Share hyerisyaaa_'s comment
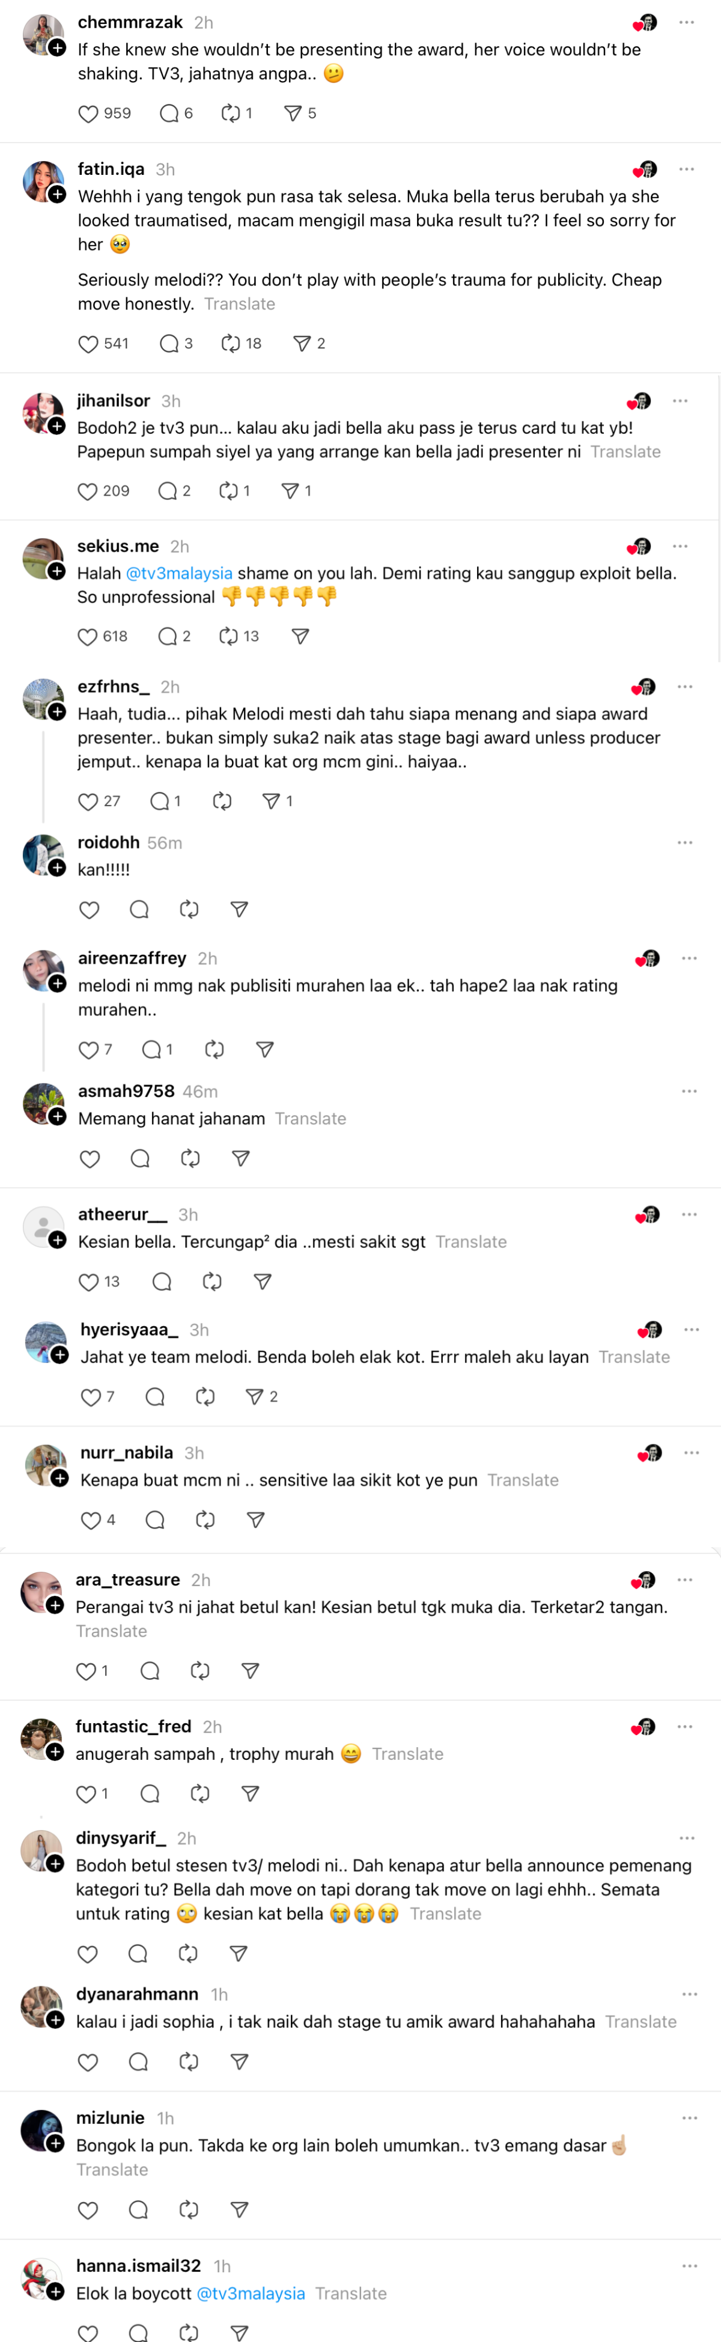The width and height of the screenshot is (721, 2342). click(x=255, y=1398)
